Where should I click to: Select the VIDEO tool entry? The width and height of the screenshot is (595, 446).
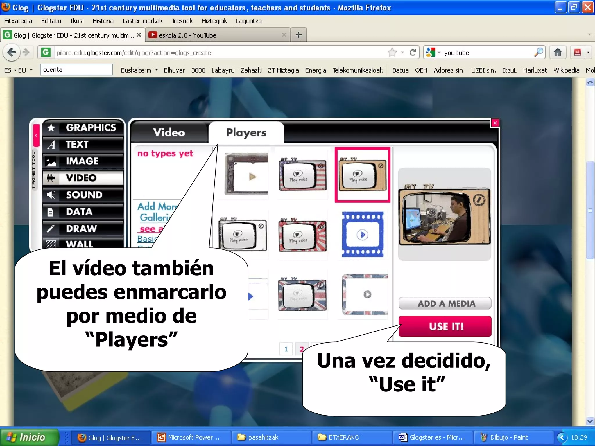[83, 178]
